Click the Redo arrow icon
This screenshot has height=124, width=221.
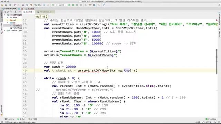coord(18,5)
